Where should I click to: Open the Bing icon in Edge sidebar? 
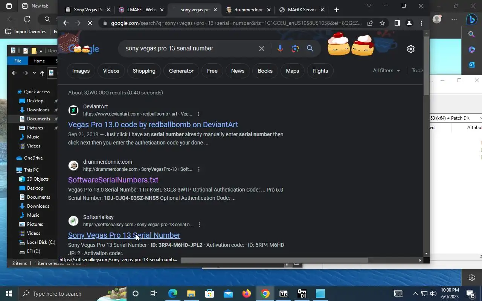pyautogui.click(x=472, y=19)
